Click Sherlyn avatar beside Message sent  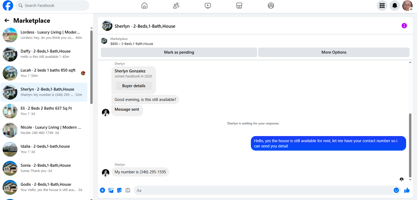click(106, 112)
